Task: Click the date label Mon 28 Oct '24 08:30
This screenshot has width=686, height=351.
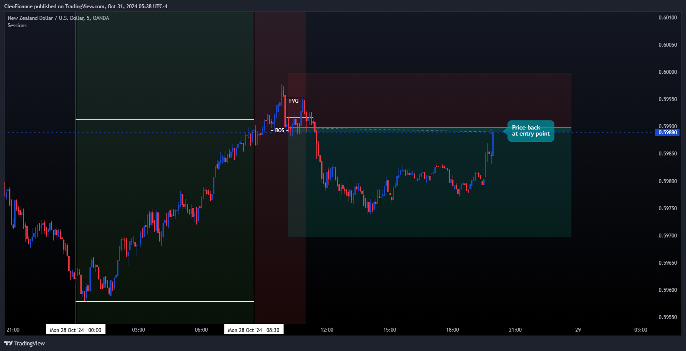Action: [x=254, y=330]
